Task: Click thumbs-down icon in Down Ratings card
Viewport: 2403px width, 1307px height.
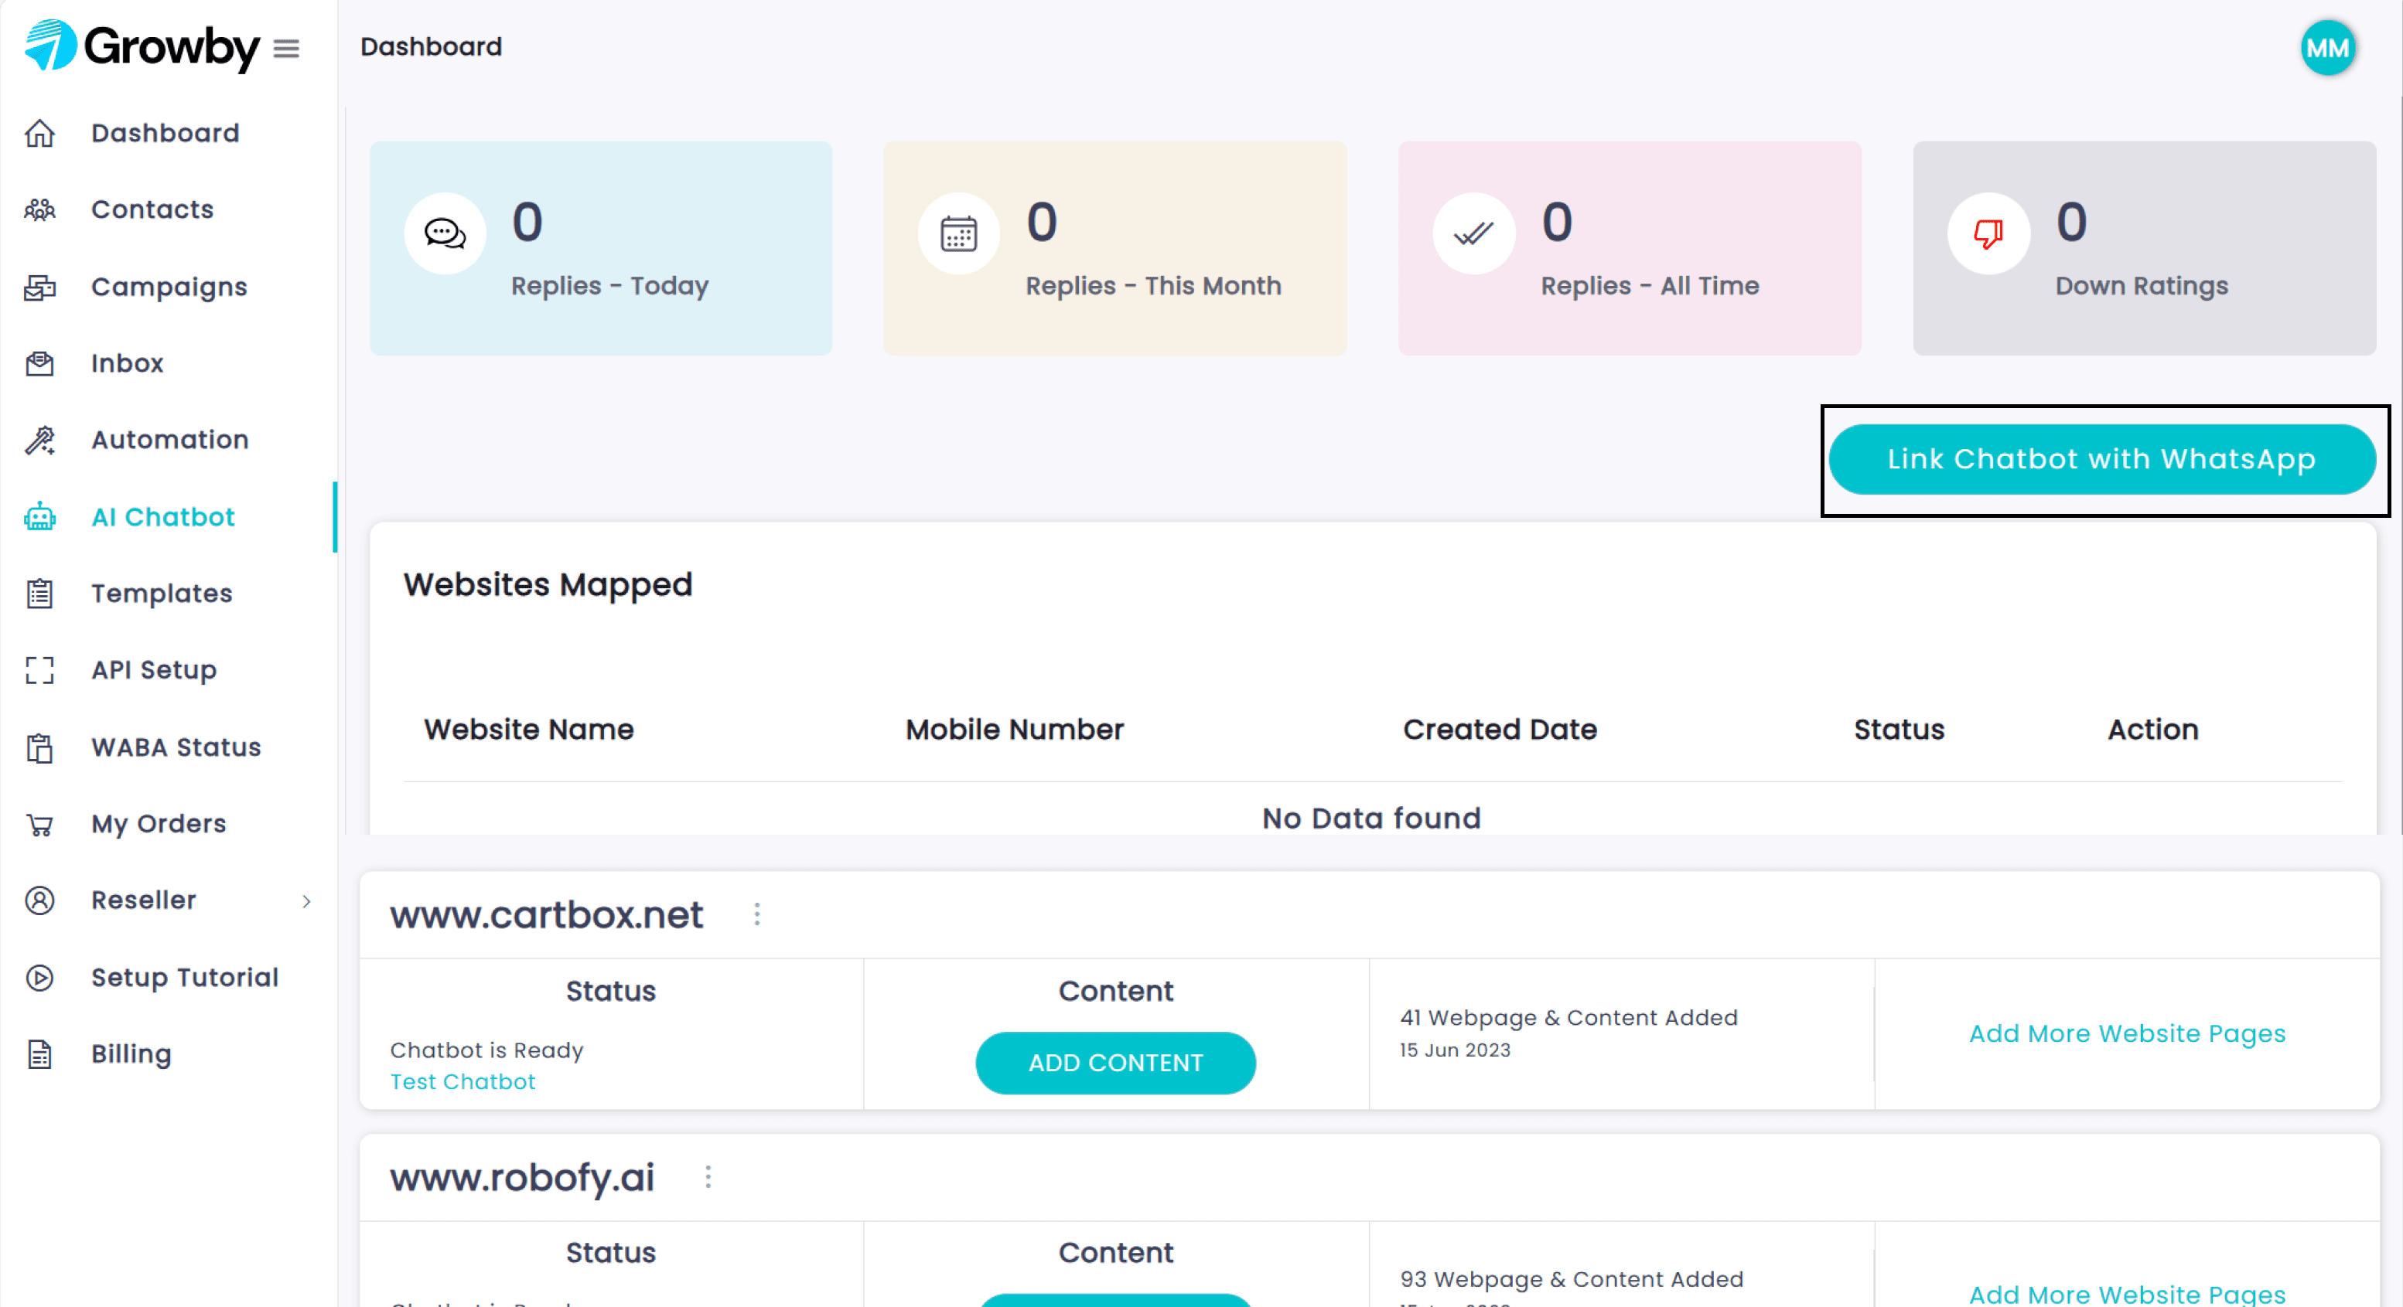Action: pyautogui.click(x=1988, y=233)
